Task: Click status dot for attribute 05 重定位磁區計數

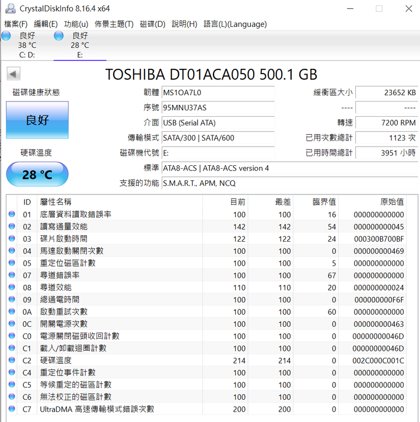Action: 12,263
